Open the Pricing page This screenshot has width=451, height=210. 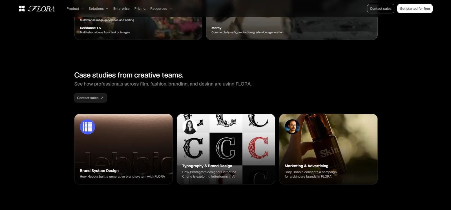coord(140,9)
